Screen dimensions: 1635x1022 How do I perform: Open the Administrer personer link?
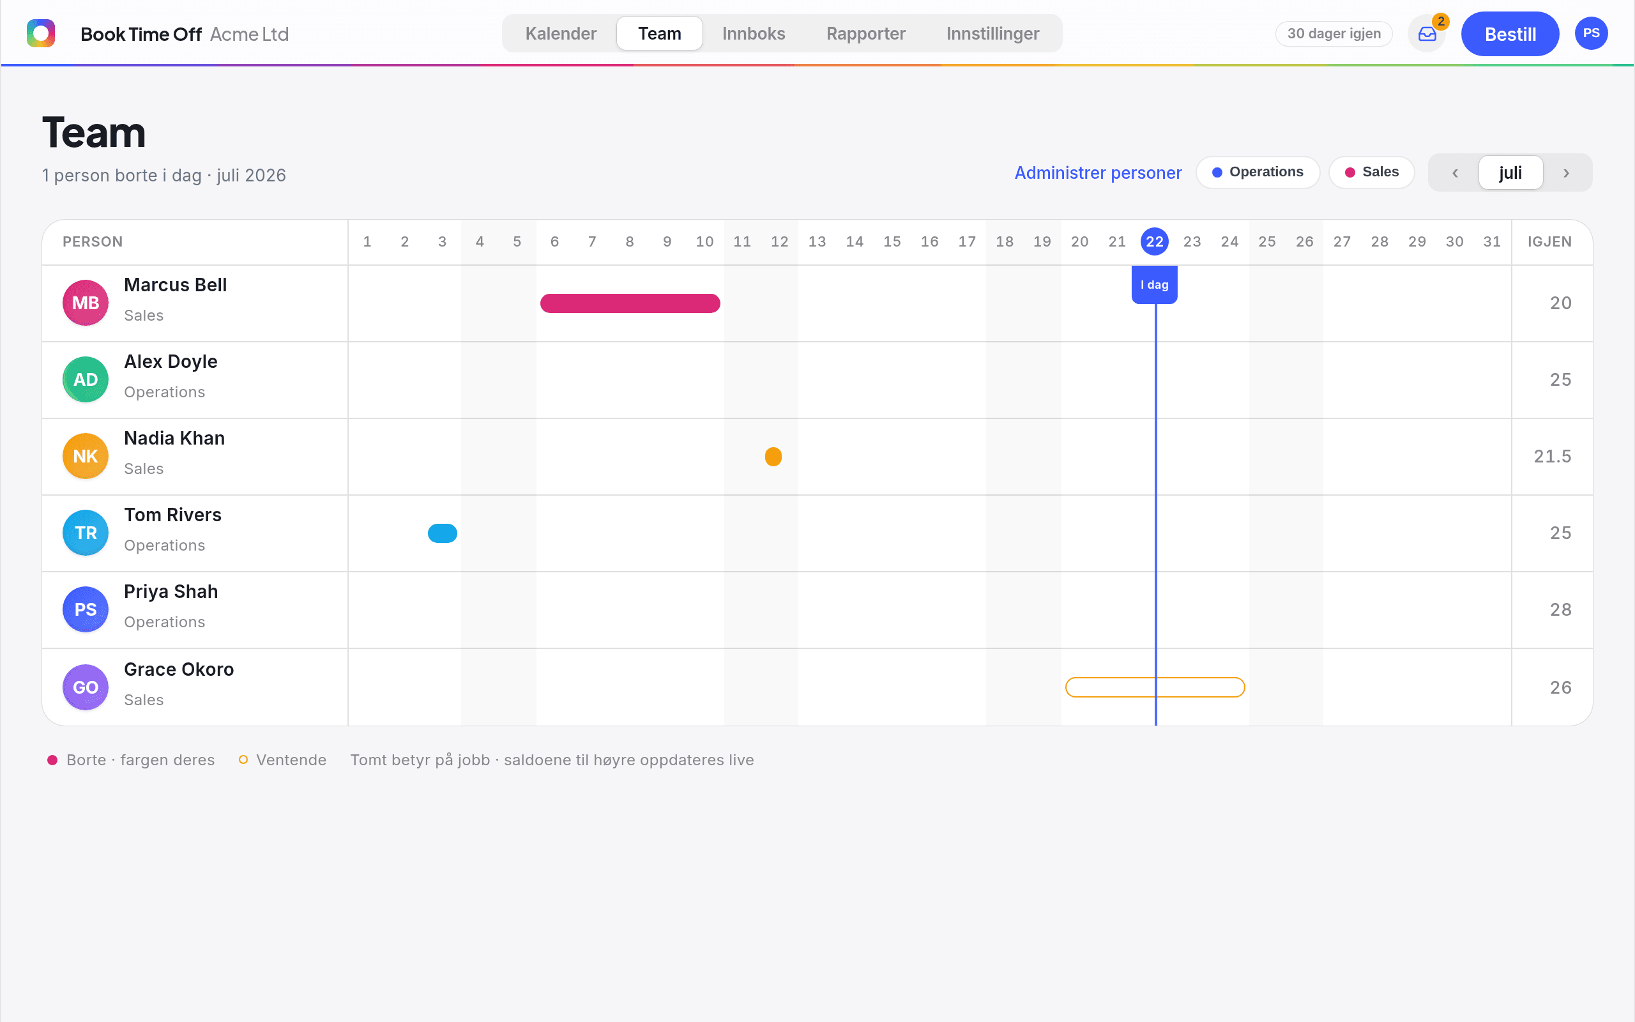[x=1098, y=173]
